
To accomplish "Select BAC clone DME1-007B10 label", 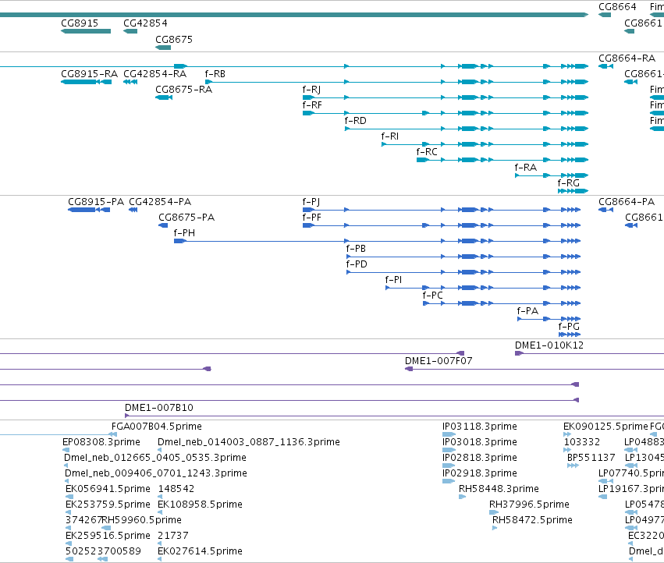I will [x=159, y=408].
